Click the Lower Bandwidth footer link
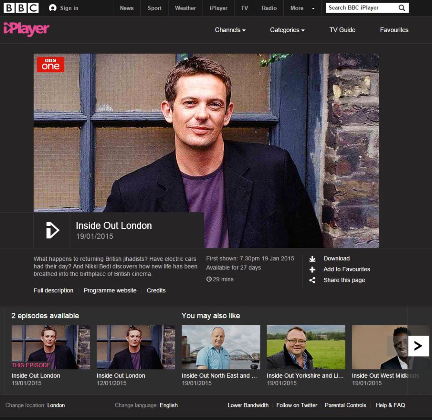The image size is (432, 420). pos(248,405)
